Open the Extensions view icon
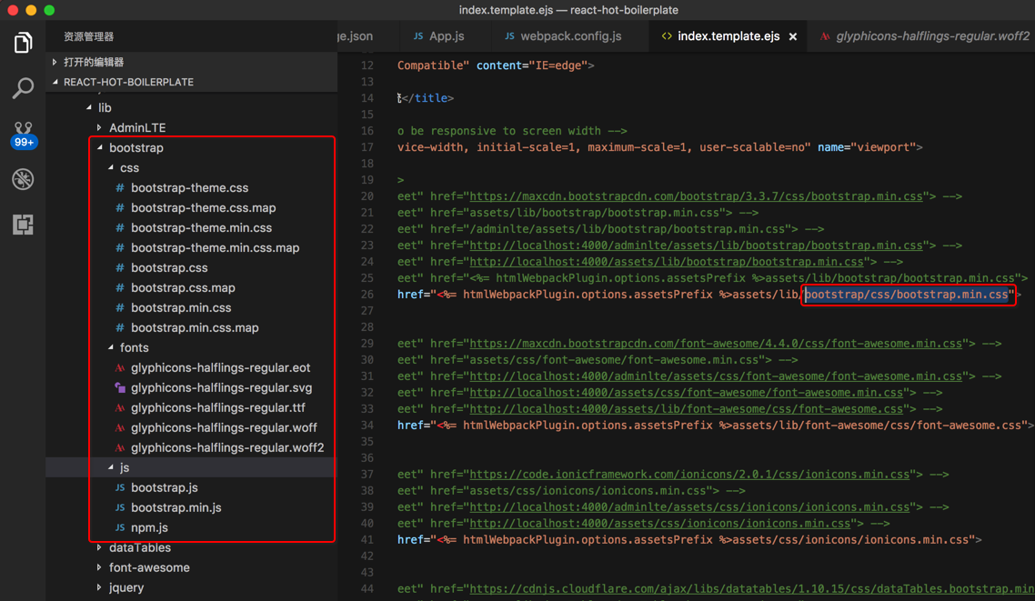The height and width of the screenshot is (601, 1035). coord(23,225)
